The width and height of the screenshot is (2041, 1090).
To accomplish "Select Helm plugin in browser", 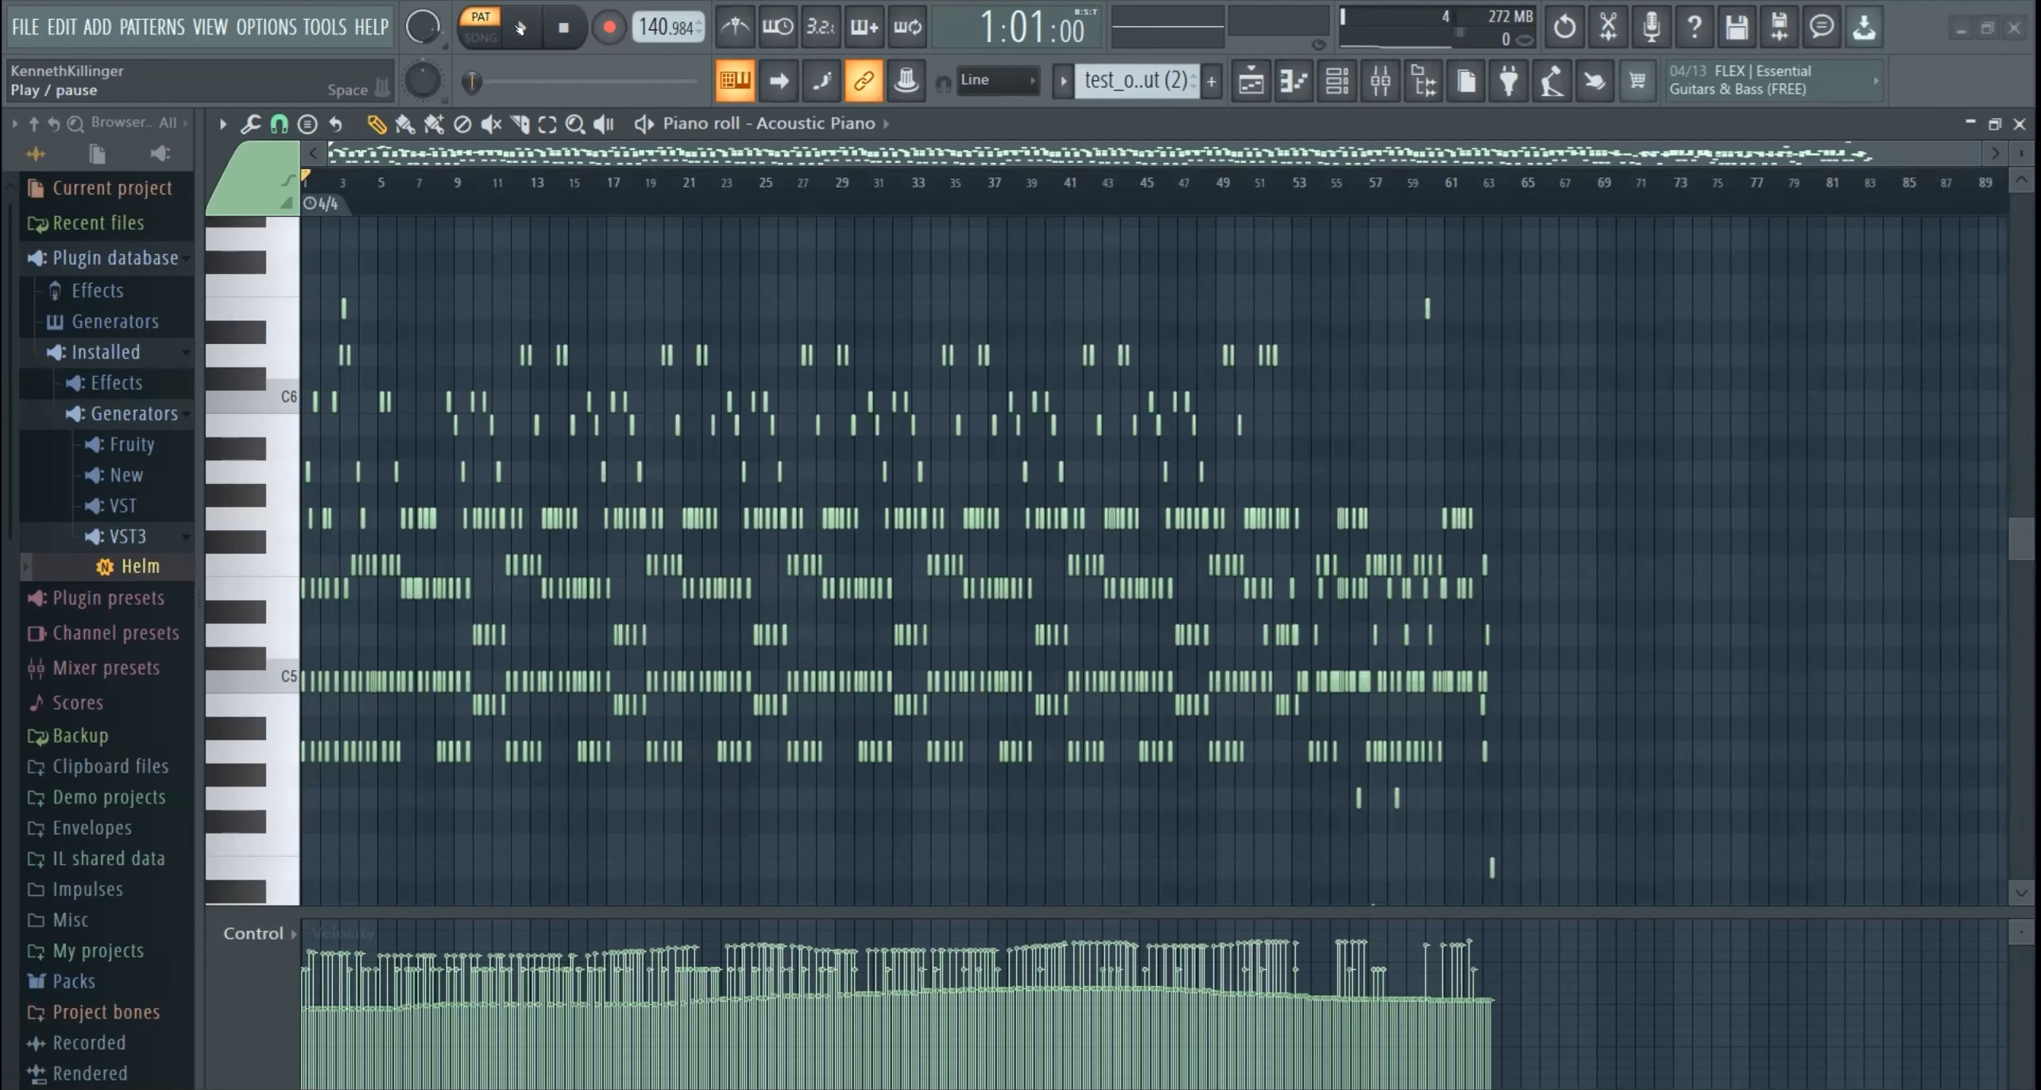I will tap(140, 566).
